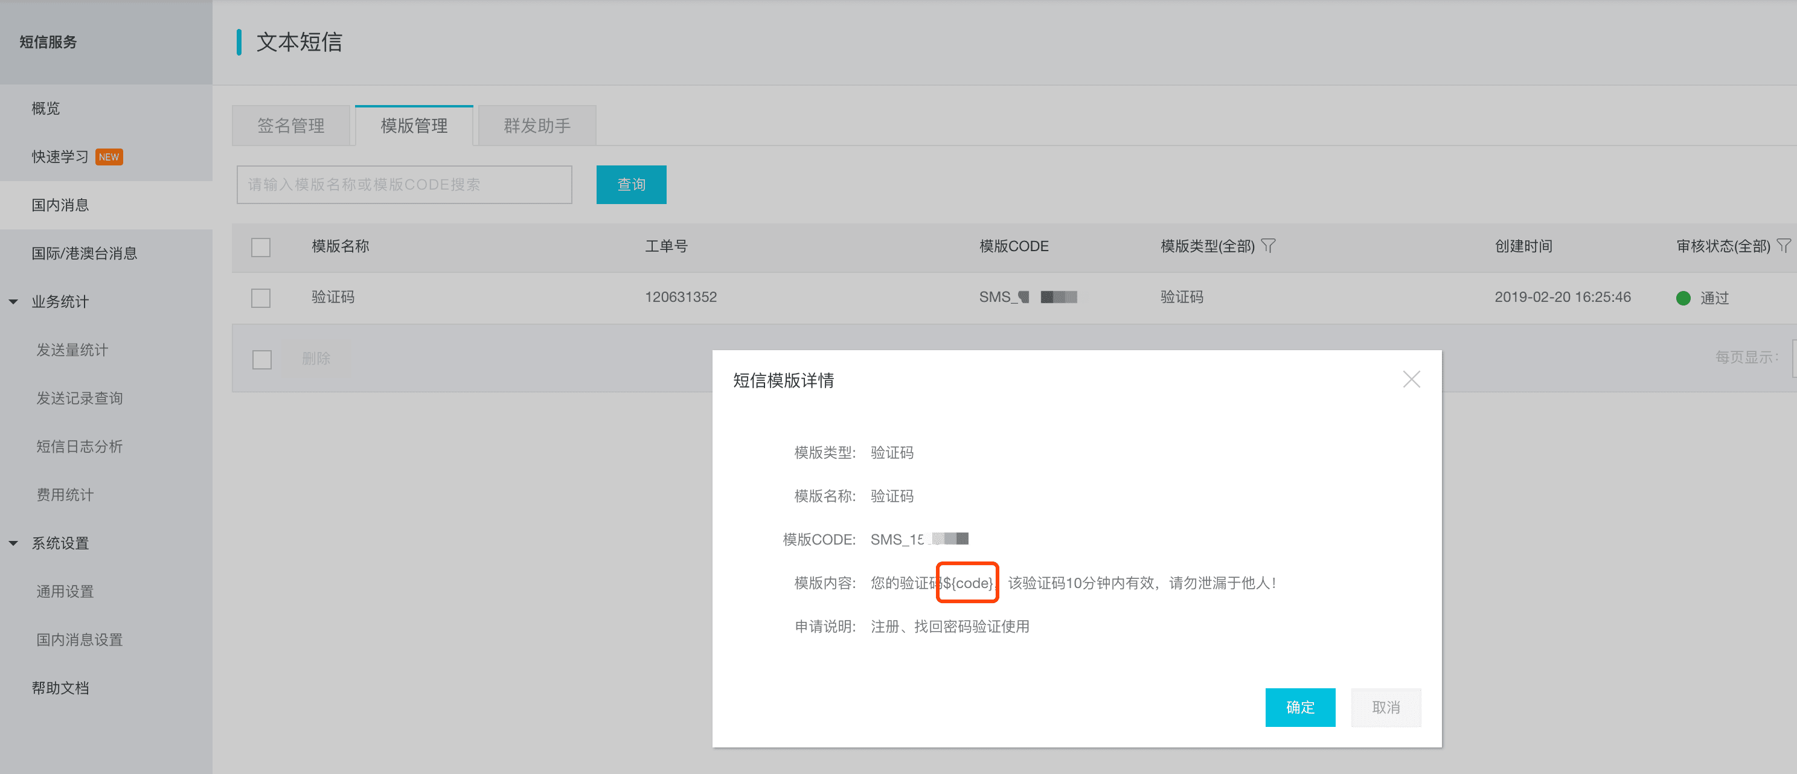Switch to the 签名管理 tab
The height and width of the screenshot is (774, 1797).
pos(291,126)
